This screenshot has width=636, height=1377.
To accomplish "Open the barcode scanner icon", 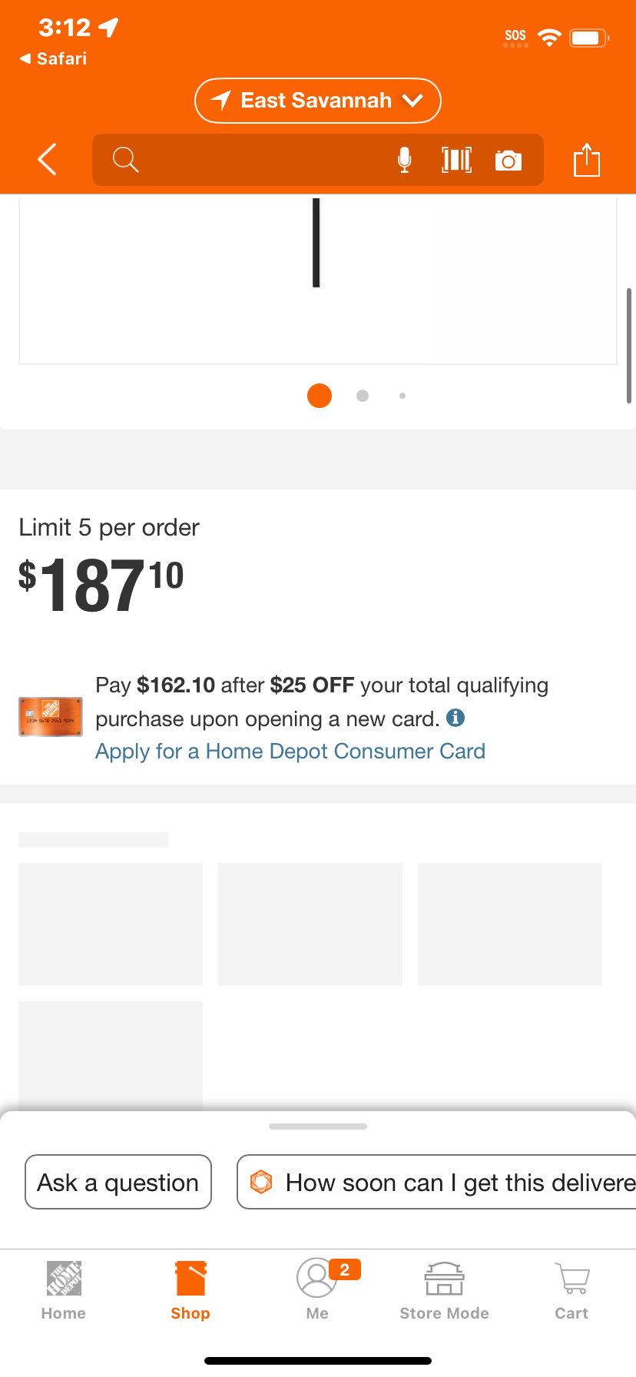I will point(456,160).
